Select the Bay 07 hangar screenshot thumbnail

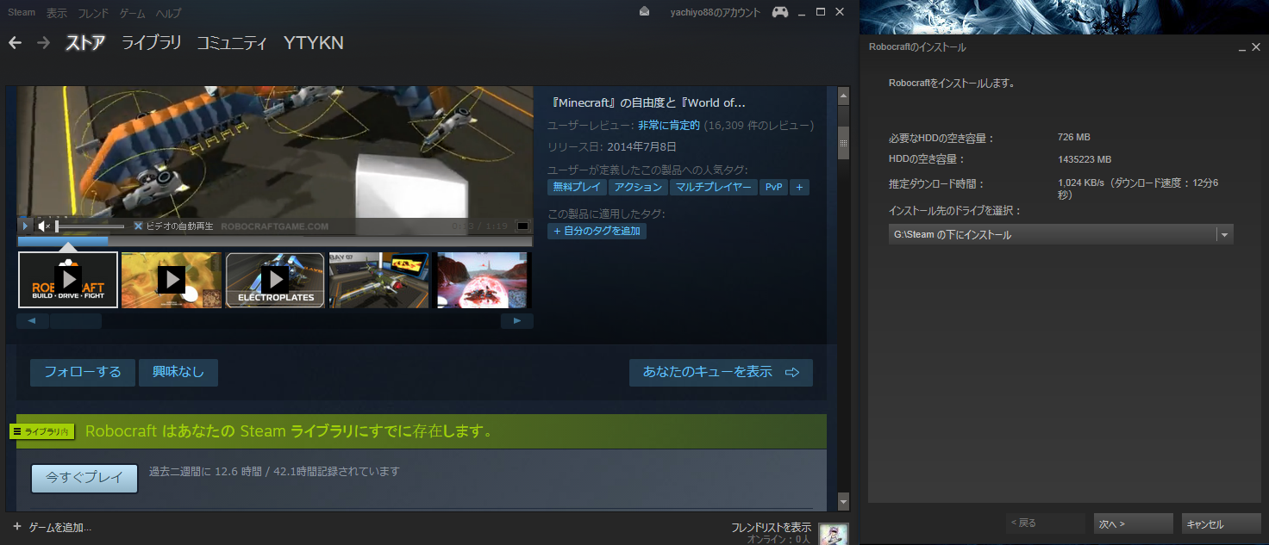379,280
